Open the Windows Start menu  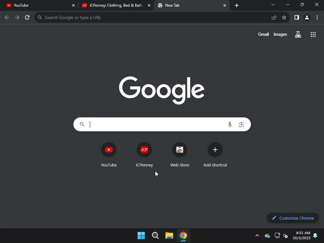point(141,235)
